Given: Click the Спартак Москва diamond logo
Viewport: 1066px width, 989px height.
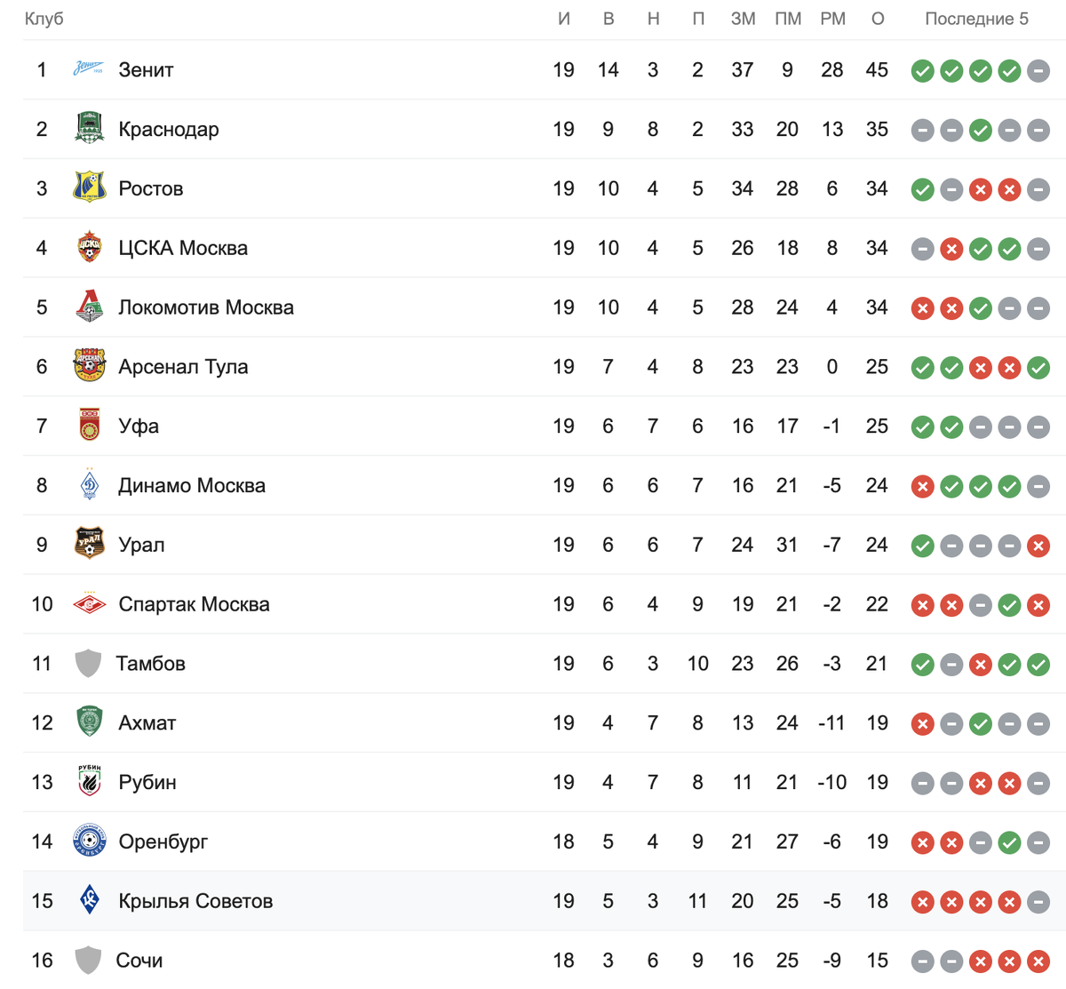Looking at the screenshot, I should pos(89,603).
